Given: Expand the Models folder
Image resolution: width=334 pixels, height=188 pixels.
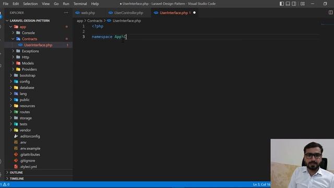Looking at the screenshot, I should tap(28, 63).
